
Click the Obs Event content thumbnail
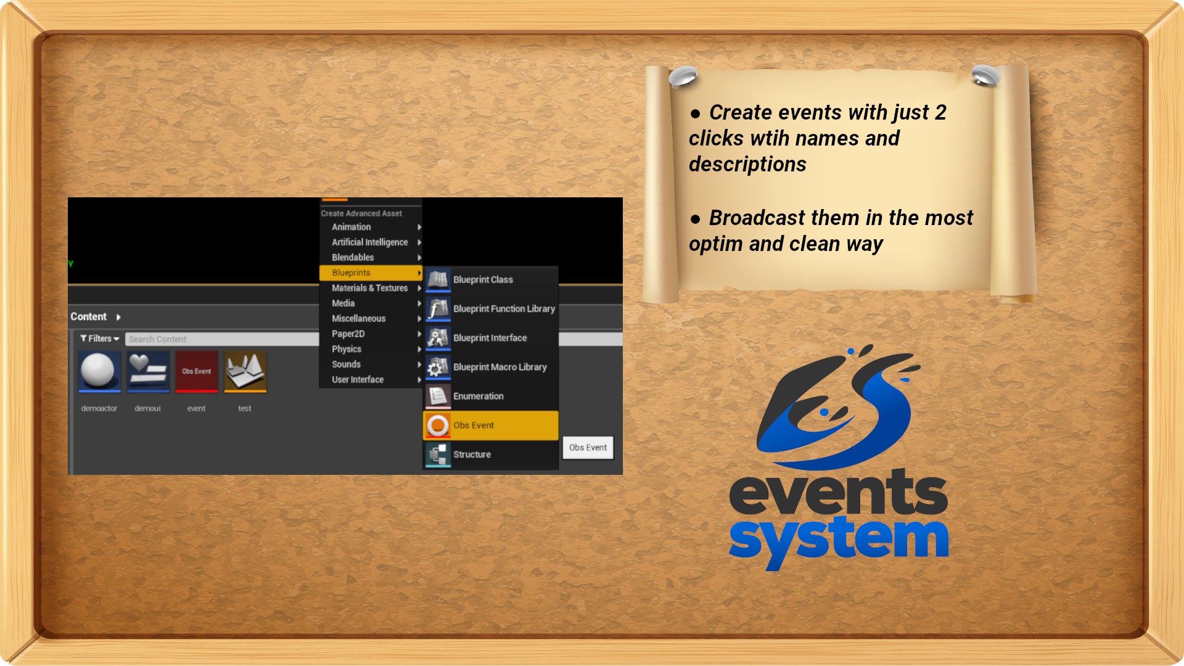point(197,373)
